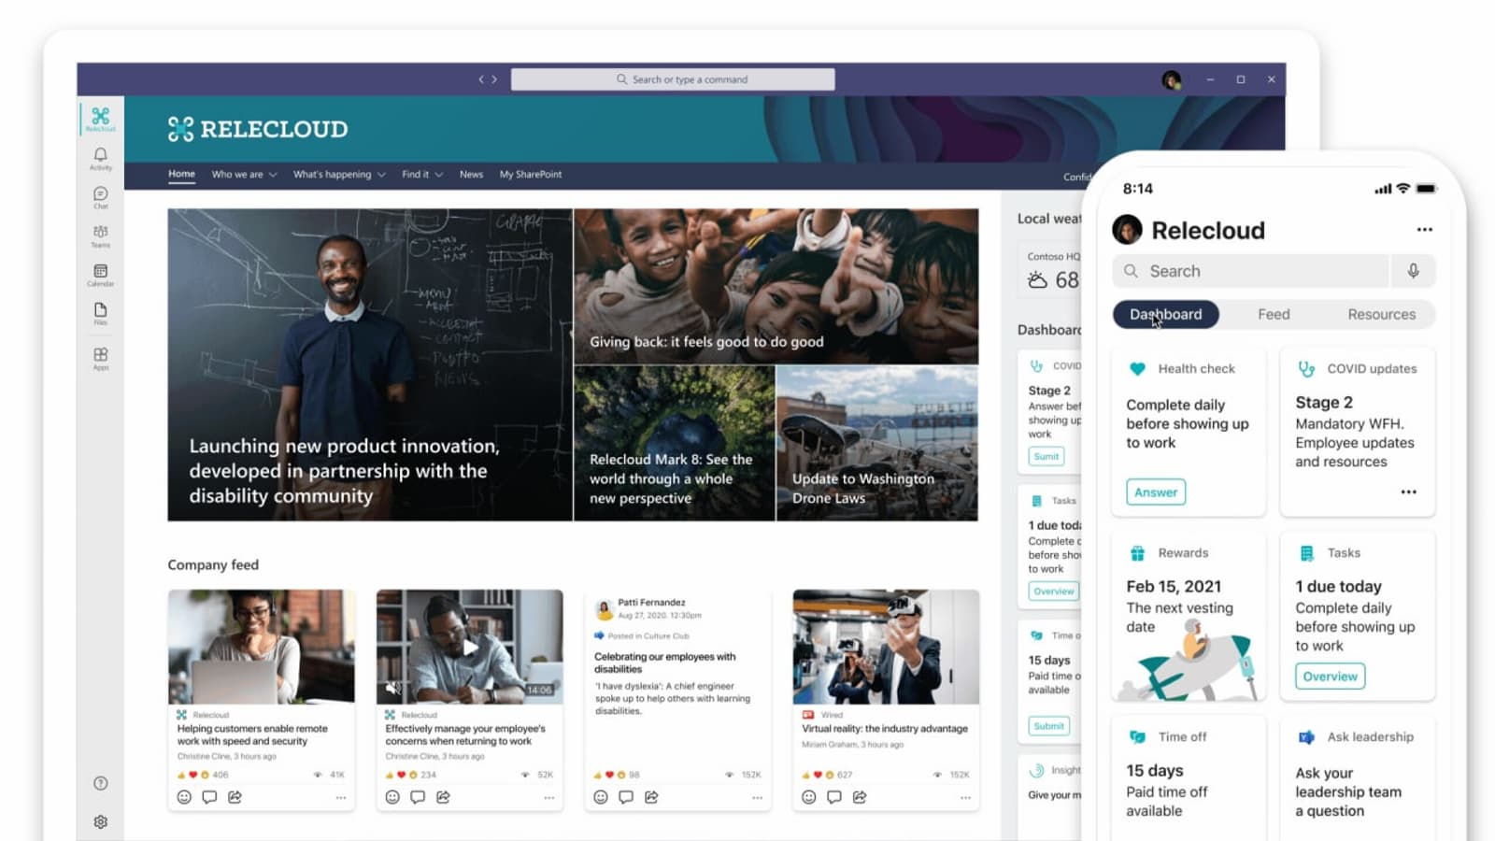The width and height of the screenshot is (1495, 841).
Task: Expand the What's happening dropdown
Action: click(x=339, y=175)
